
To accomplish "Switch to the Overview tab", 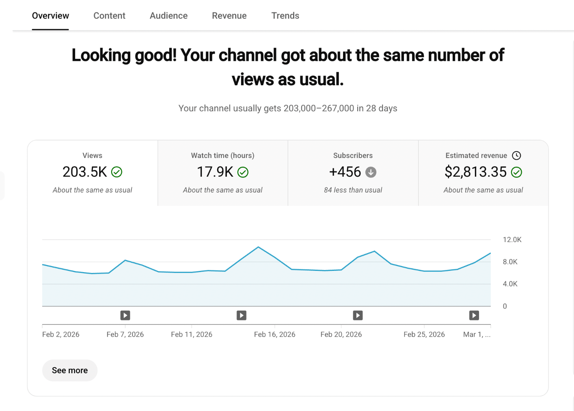I will pos(50,16).
